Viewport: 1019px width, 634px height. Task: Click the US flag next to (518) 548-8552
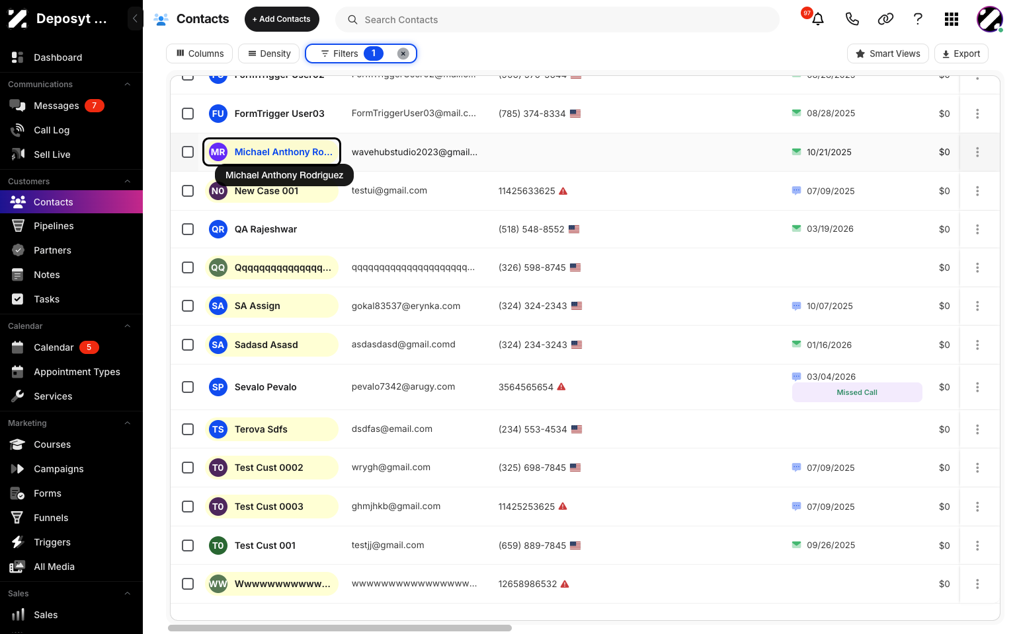[x=574, y=229]
